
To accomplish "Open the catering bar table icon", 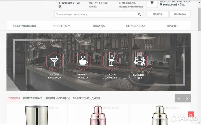I will [x=140, y=60].
